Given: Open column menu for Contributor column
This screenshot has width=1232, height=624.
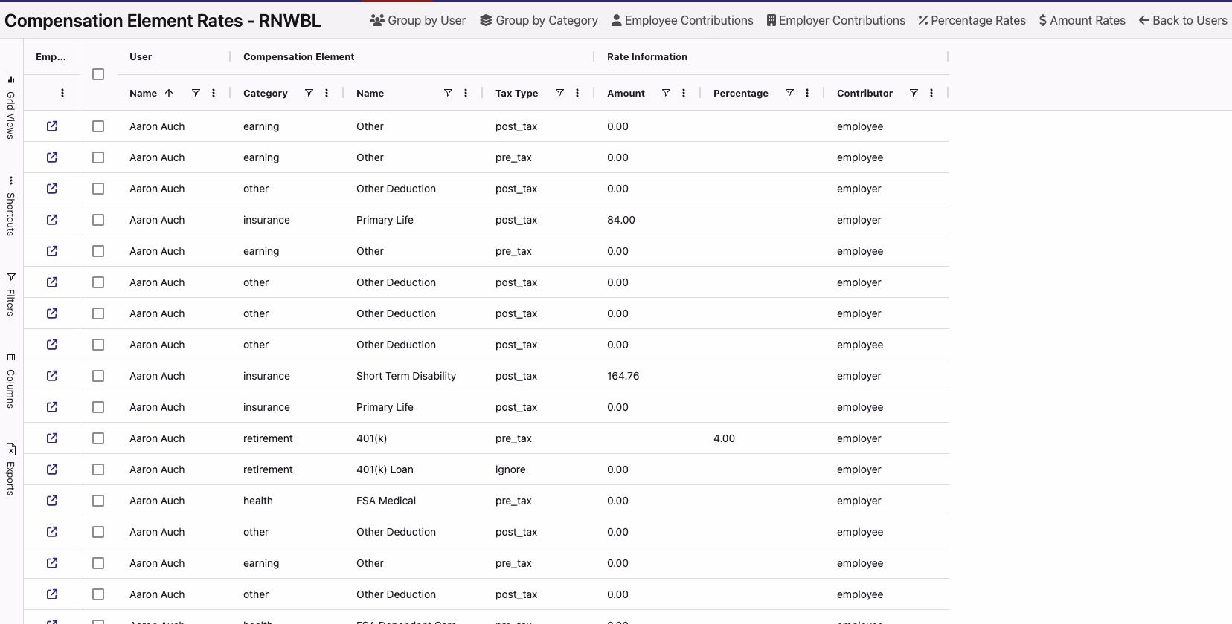Looking at the screenshot, I should [x=931, y=93].
